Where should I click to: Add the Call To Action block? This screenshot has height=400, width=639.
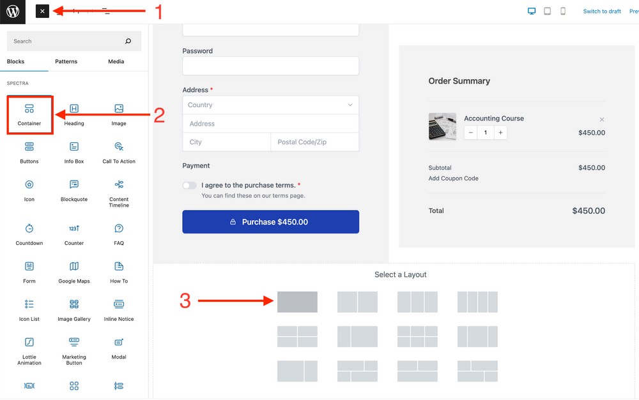click(119, 152)
